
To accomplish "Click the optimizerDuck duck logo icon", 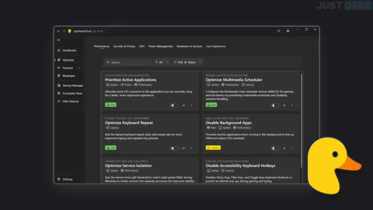I will point(70,31).
